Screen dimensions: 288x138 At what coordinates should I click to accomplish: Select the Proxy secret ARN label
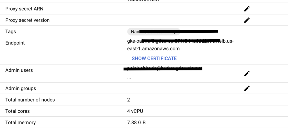[x=24, y=9]
